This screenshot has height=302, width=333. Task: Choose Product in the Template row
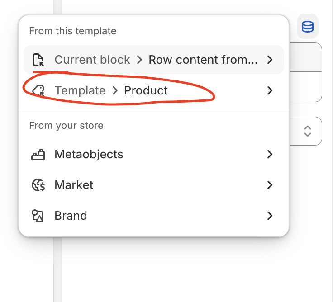coord(146,90)
